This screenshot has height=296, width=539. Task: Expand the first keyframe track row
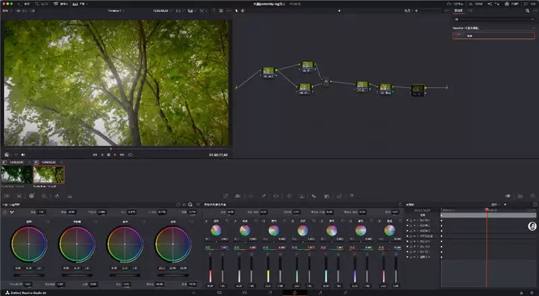click(x=418, y=220)
